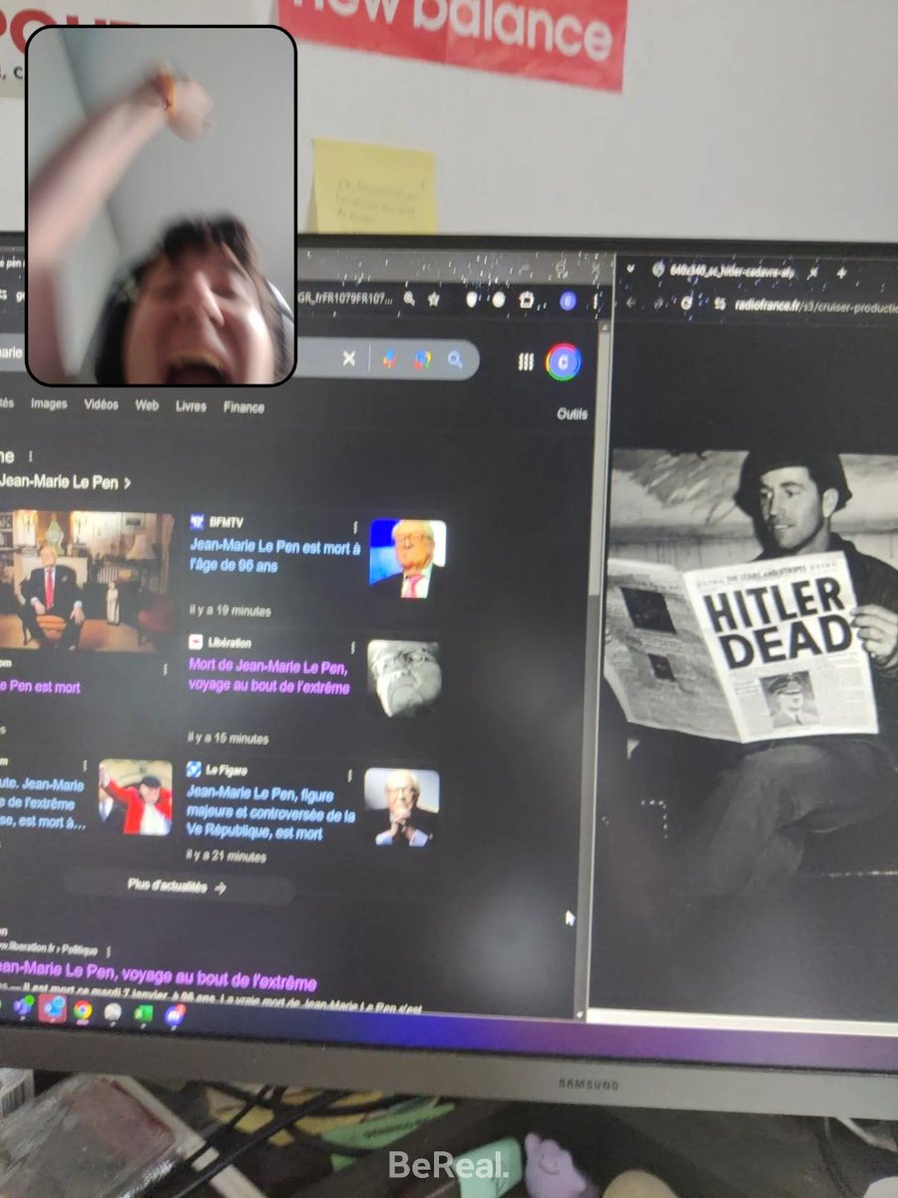The image size is (898, 1198).
Task: Open the Chrome icon in the taskbar
Action: coord(82,1011)
